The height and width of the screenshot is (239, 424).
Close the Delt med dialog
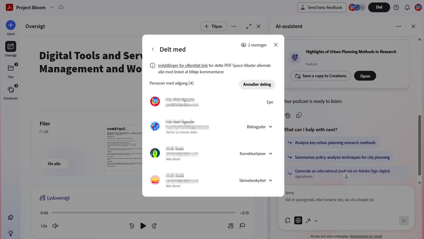(276, 45)
